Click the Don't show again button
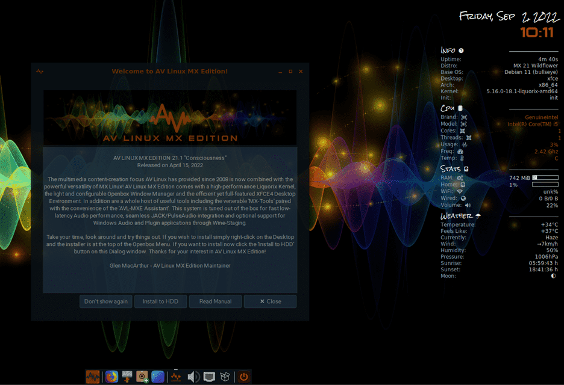Screen dimensions: 564x385 coord(106,301)
